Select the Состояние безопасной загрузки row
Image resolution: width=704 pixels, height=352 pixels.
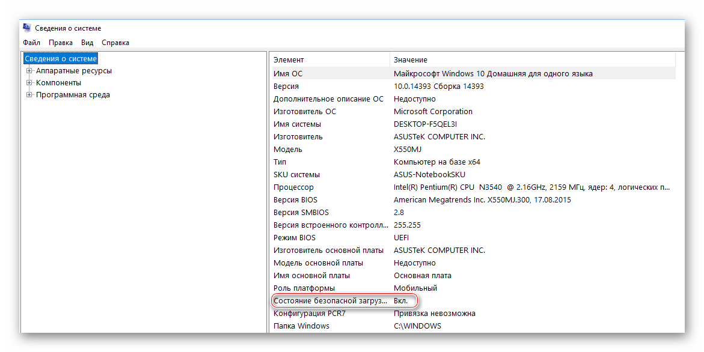pos(329,300)
